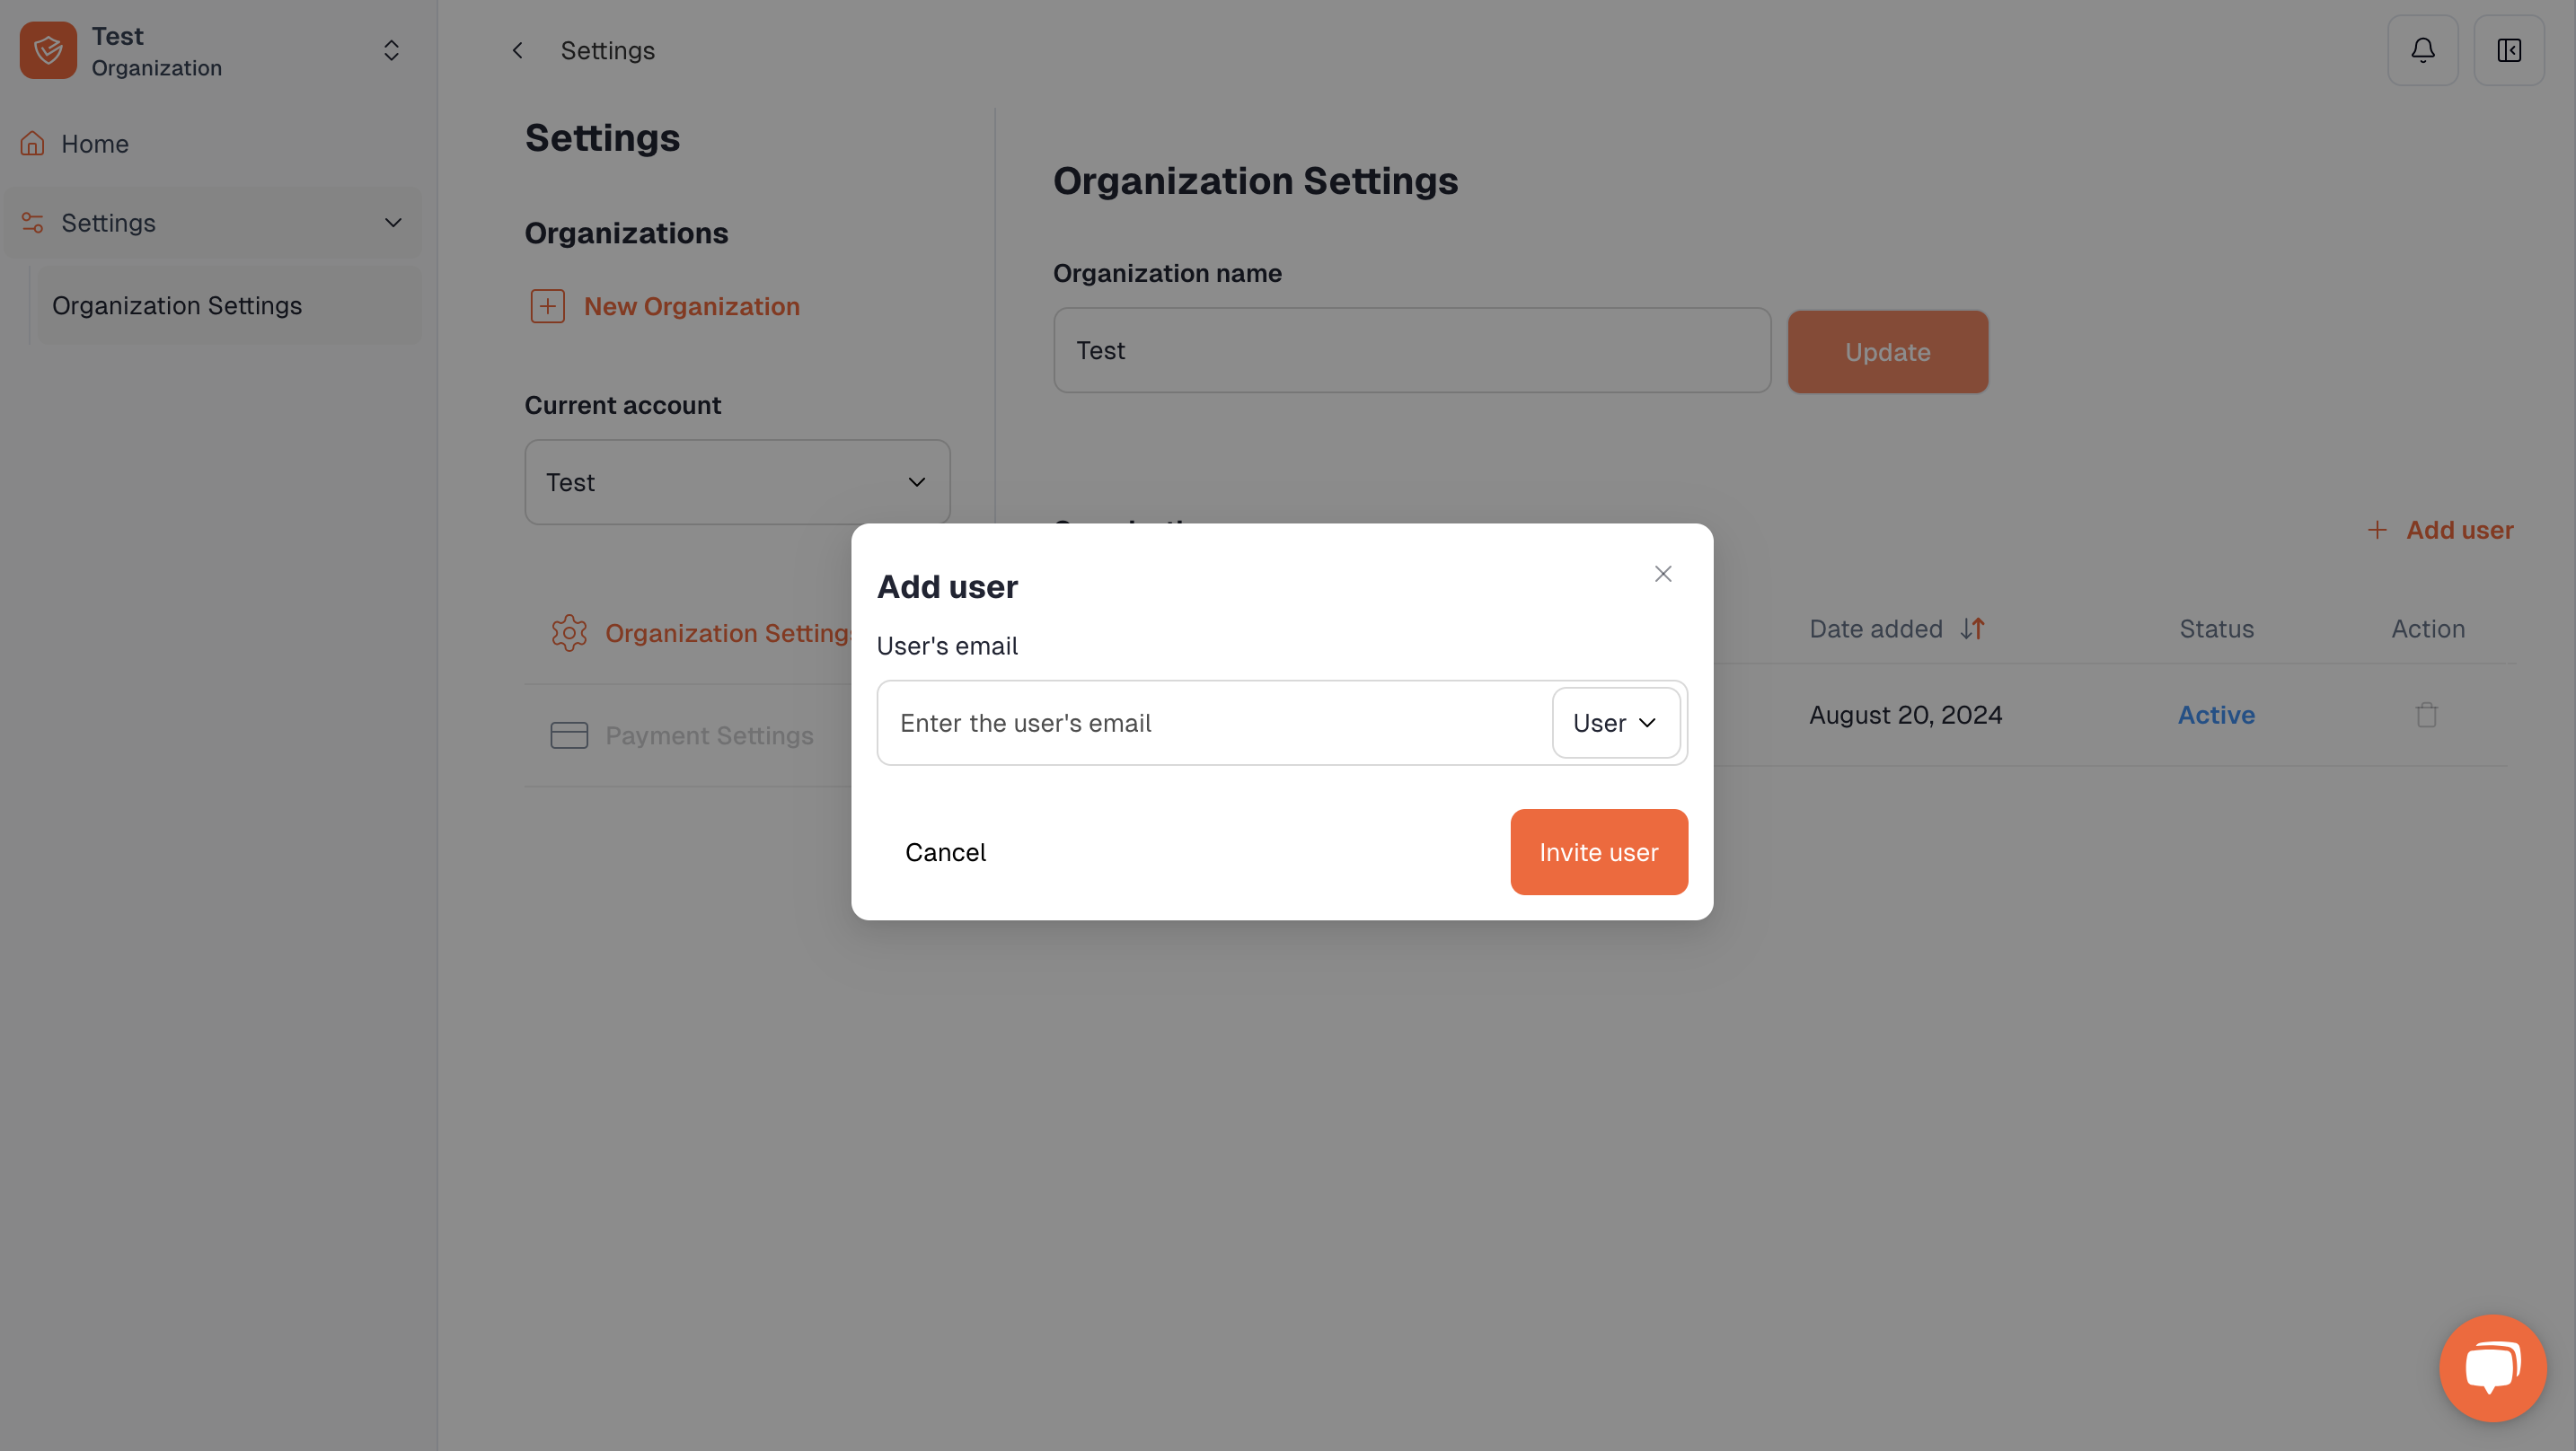The width and height of the screenshot is (2576, 1451).
Task: Open the User role dropdown
Action: 1615,723
